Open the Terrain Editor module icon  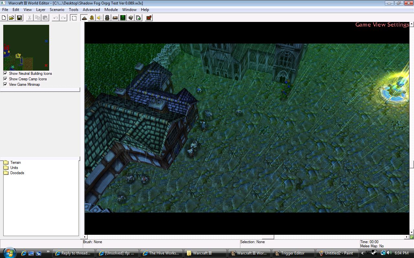tap(84, 18)
